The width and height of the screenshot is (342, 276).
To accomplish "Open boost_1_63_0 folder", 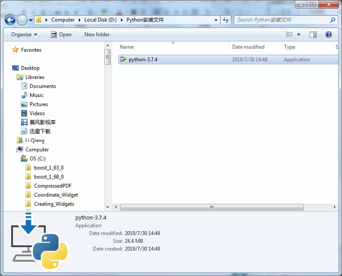I will coord(49,168).
